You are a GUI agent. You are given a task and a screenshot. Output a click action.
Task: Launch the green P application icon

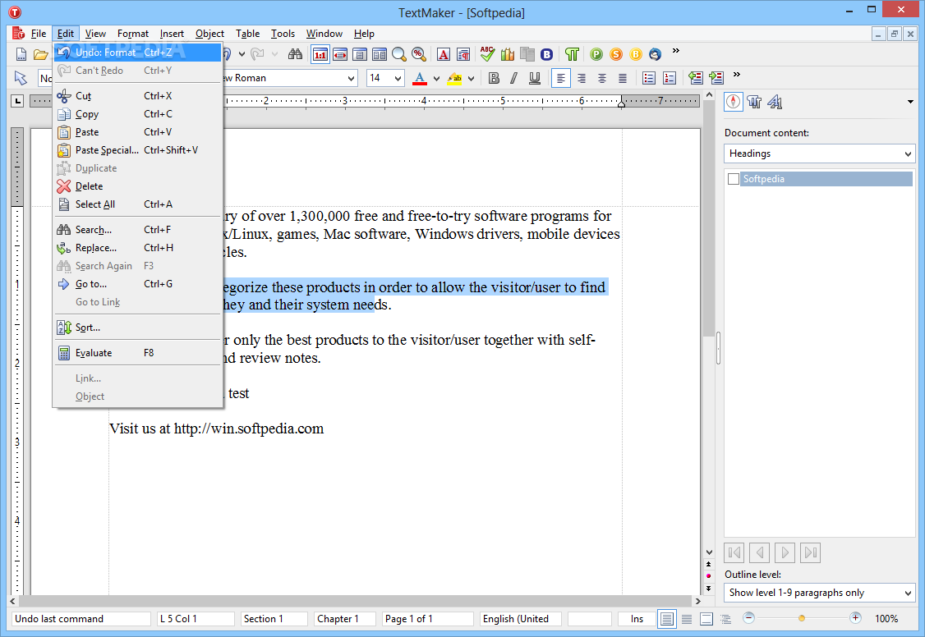pyautogui.click(x=596, y=55)
